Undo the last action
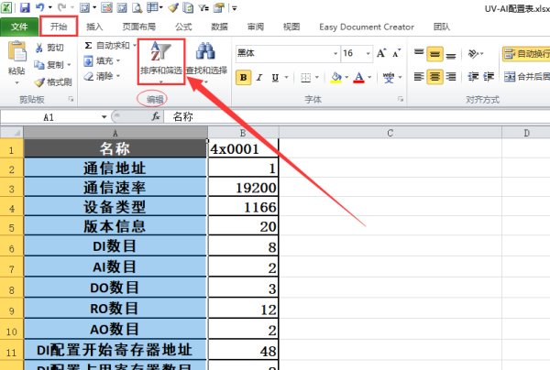550x370 pixels. pos(40,7)
